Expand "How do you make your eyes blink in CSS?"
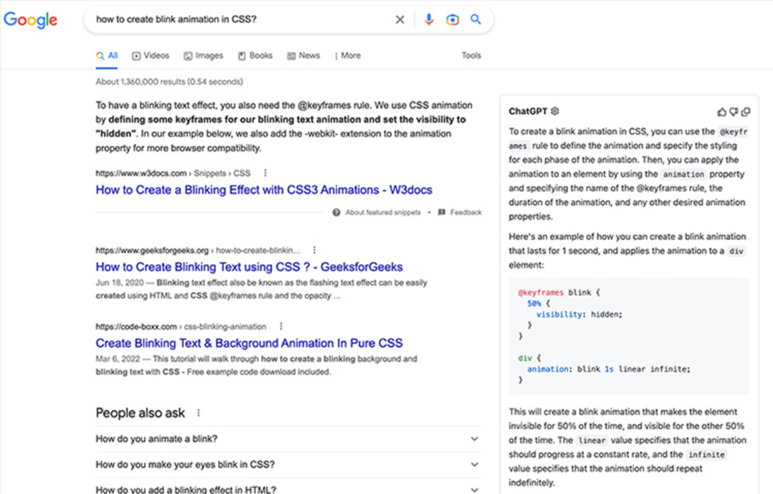773x494 pixels. [288, 464]
